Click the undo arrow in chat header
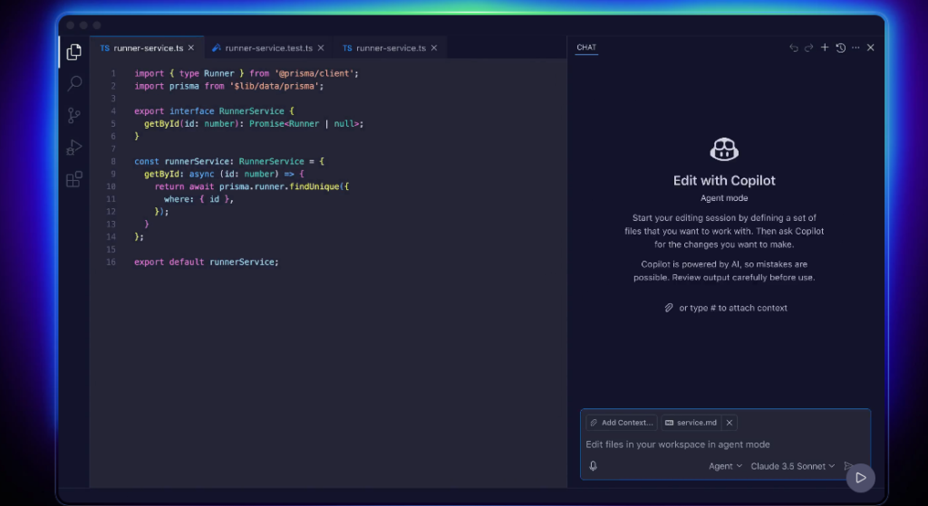 794,48
